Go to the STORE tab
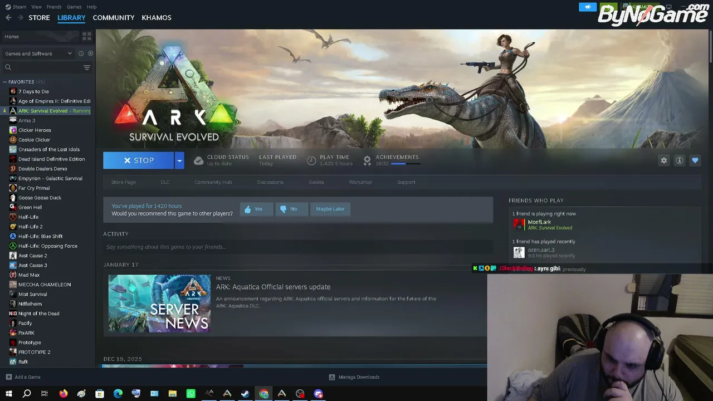 [39, 18]
